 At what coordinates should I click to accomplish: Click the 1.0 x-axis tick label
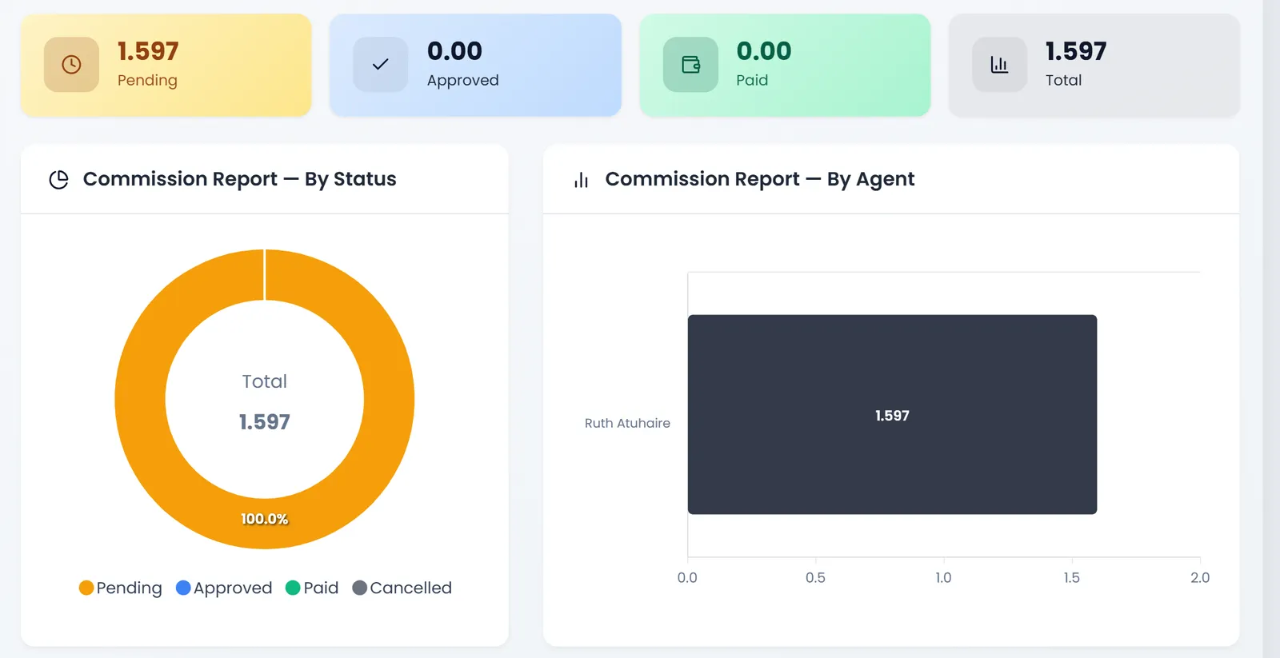pos(943,577)
